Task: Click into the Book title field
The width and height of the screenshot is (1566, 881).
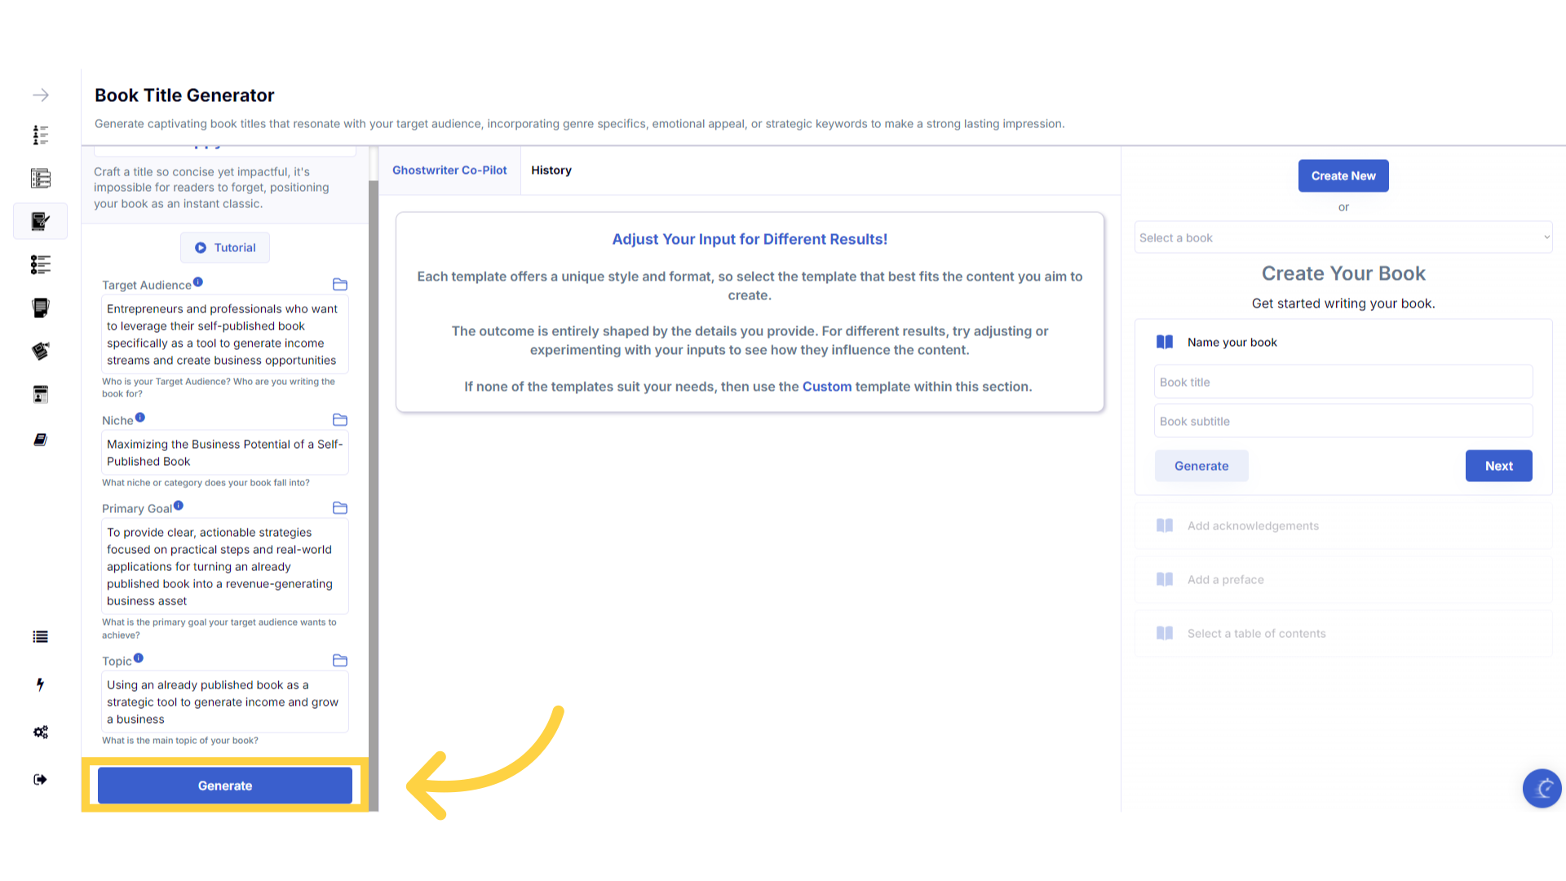Action: (x=1343, y=383)
